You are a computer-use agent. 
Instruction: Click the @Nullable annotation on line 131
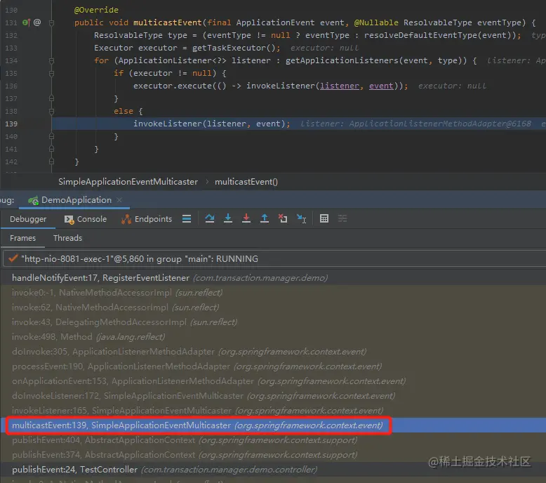point(376,22)
